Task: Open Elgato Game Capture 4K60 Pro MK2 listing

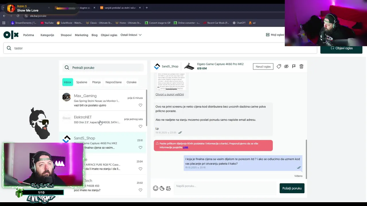Action: (x=220, y=64)
